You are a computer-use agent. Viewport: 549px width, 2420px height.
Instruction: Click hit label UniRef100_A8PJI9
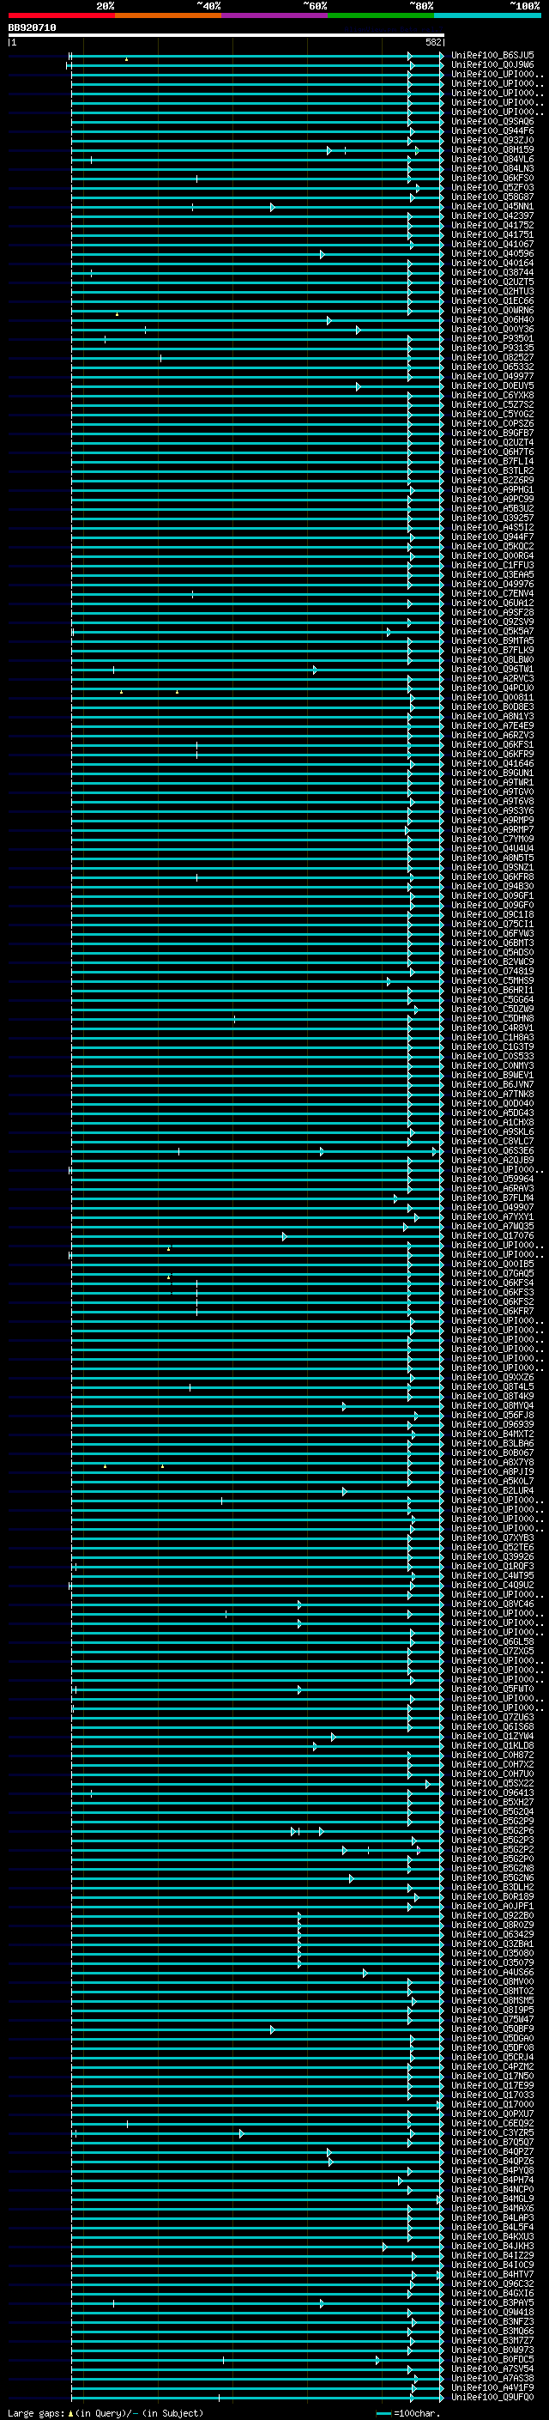[492, 1472]
